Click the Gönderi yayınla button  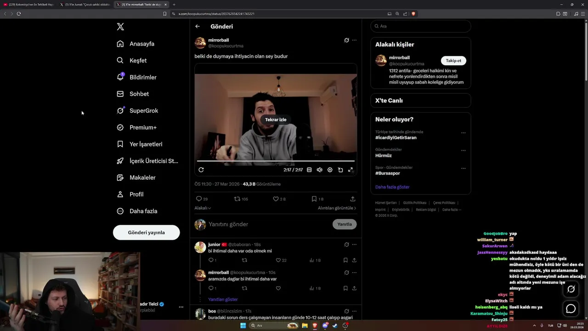click(x=146, y=233)
